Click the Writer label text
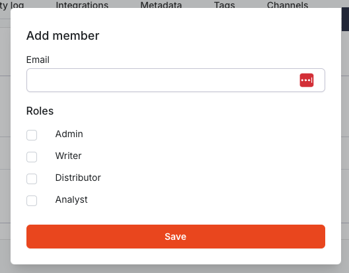This screenshot has width=349, height=273. [x=68, y=156]
